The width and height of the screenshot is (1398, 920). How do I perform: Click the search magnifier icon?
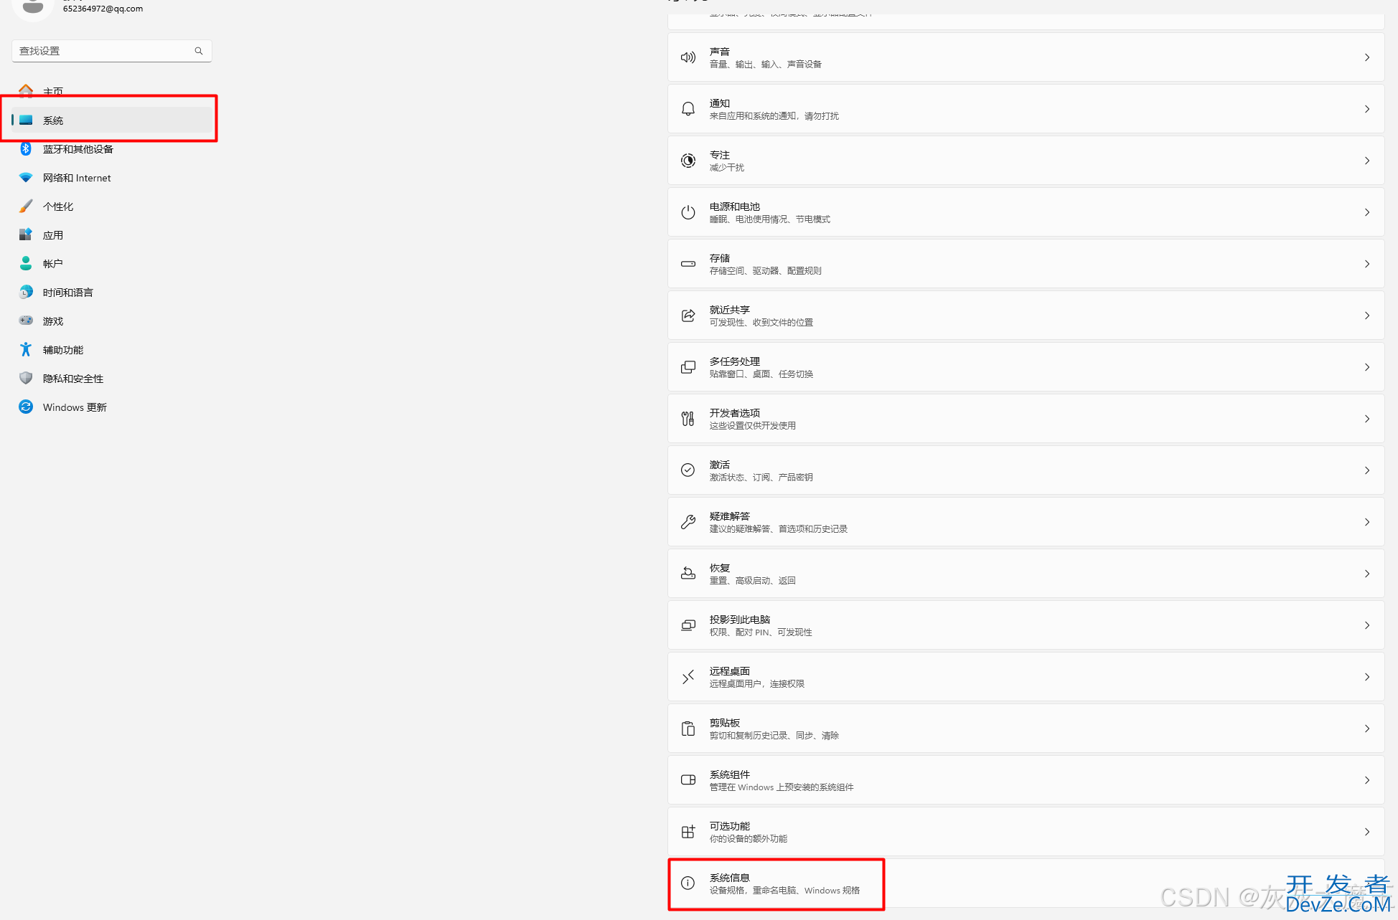(199, 51)
